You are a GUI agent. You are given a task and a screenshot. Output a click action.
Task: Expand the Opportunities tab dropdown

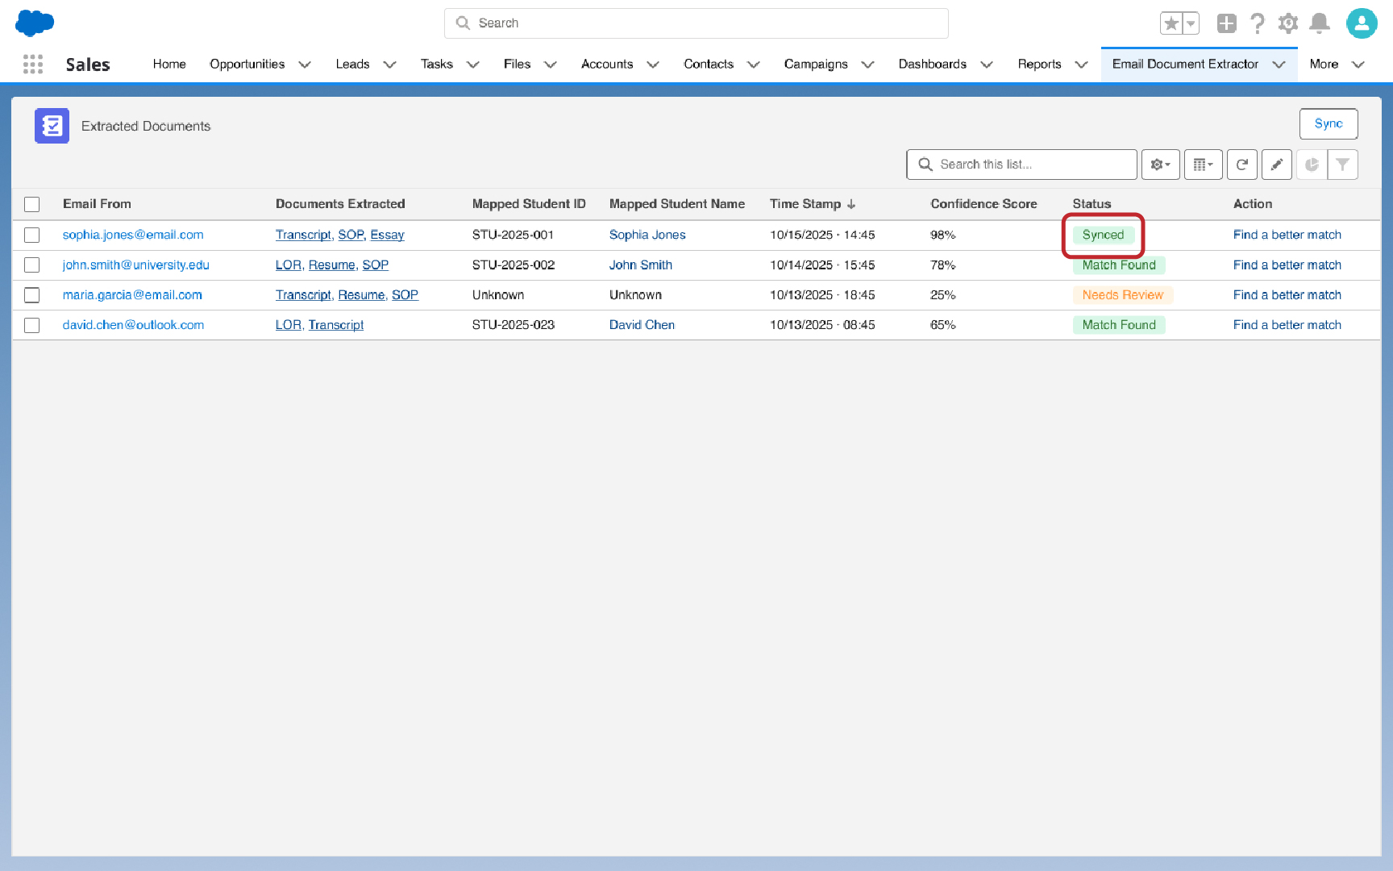[305, 64]
